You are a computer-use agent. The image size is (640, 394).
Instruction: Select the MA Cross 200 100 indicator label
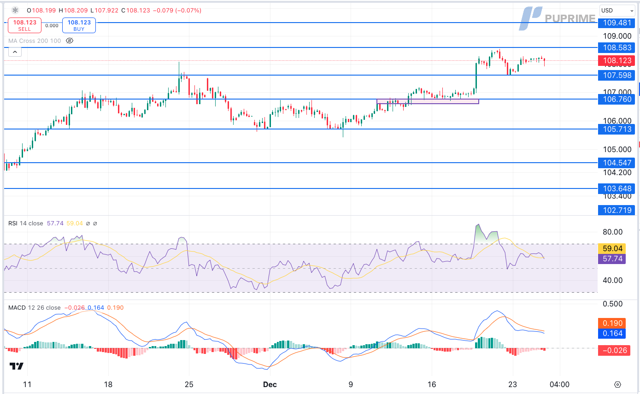pos(35,41)
